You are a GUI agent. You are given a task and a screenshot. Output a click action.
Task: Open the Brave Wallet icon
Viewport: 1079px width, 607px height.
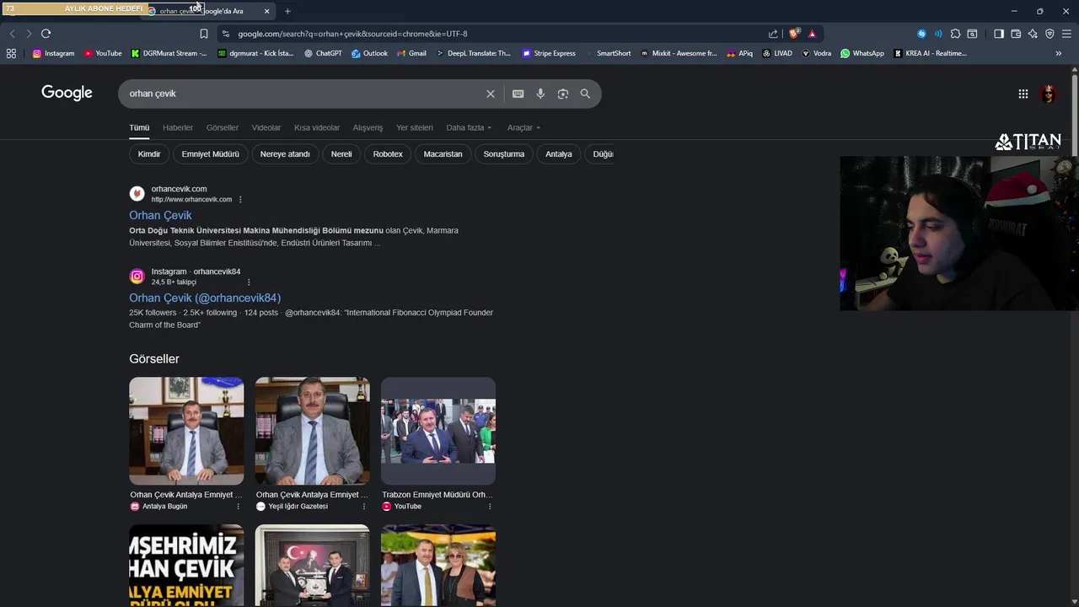tap(1016, 34)
